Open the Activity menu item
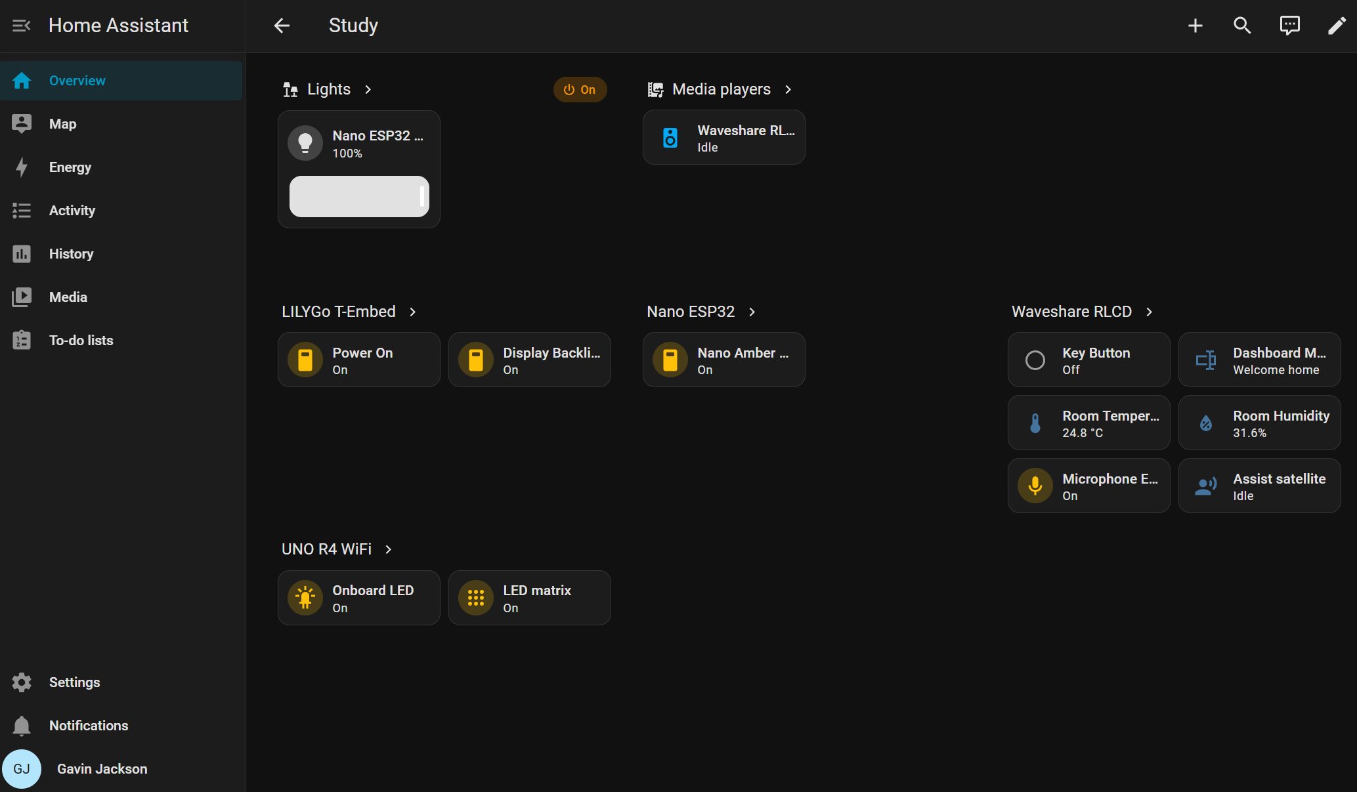The width and height of the screenshot is (1357, 792). coord(121,211)
